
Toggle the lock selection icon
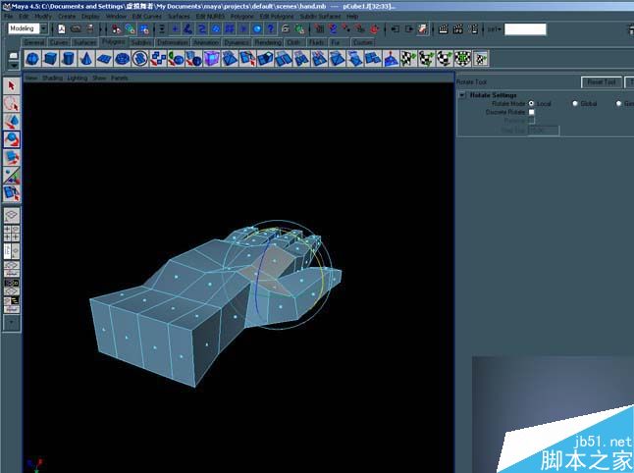click(x=286, y=28)
